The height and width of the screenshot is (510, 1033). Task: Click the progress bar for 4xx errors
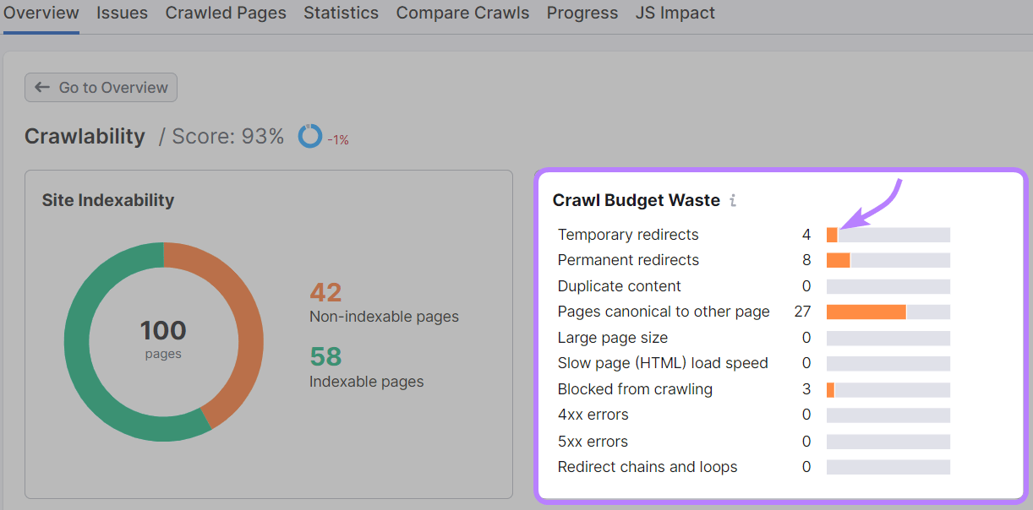click(888, 415)
